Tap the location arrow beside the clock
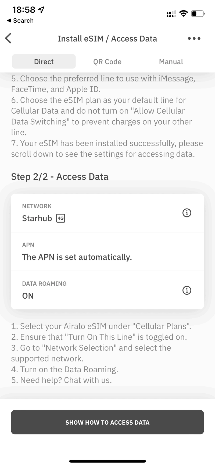Viewport: 215px width, 467px height. pyautogui.click(x=41, y=10)
